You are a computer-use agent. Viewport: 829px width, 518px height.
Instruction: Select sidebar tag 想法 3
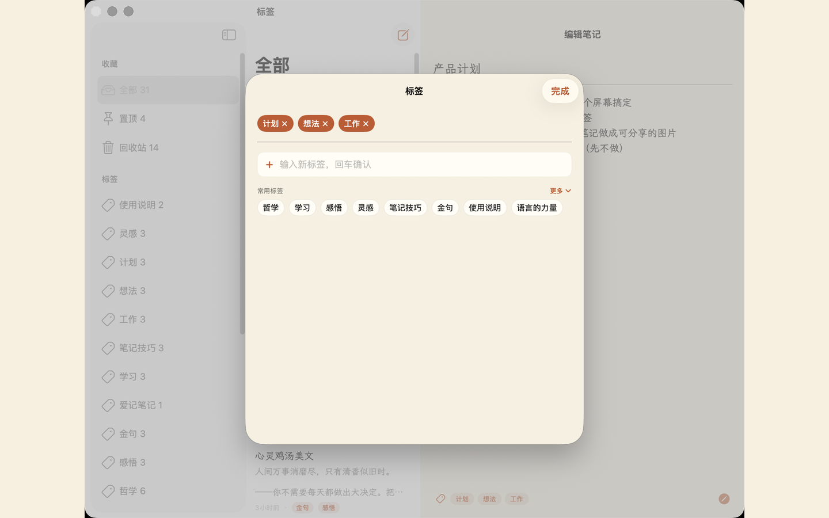[x=168, y=291]
